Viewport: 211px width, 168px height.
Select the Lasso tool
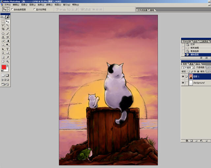[3, 25]
